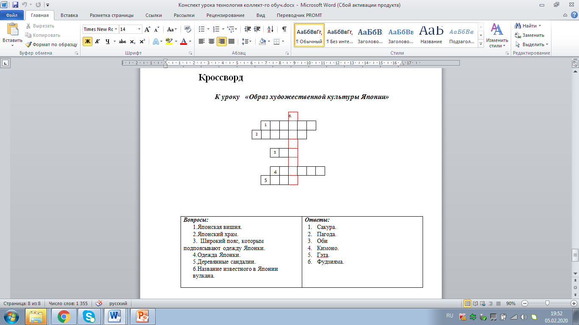
Task: Activate Format Painter (Формат по образцу)
Action: coord(51,44)
